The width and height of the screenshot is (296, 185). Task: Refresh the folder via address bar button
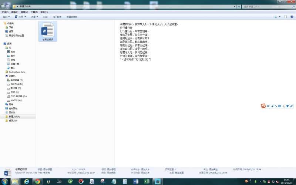pos(239,7)
